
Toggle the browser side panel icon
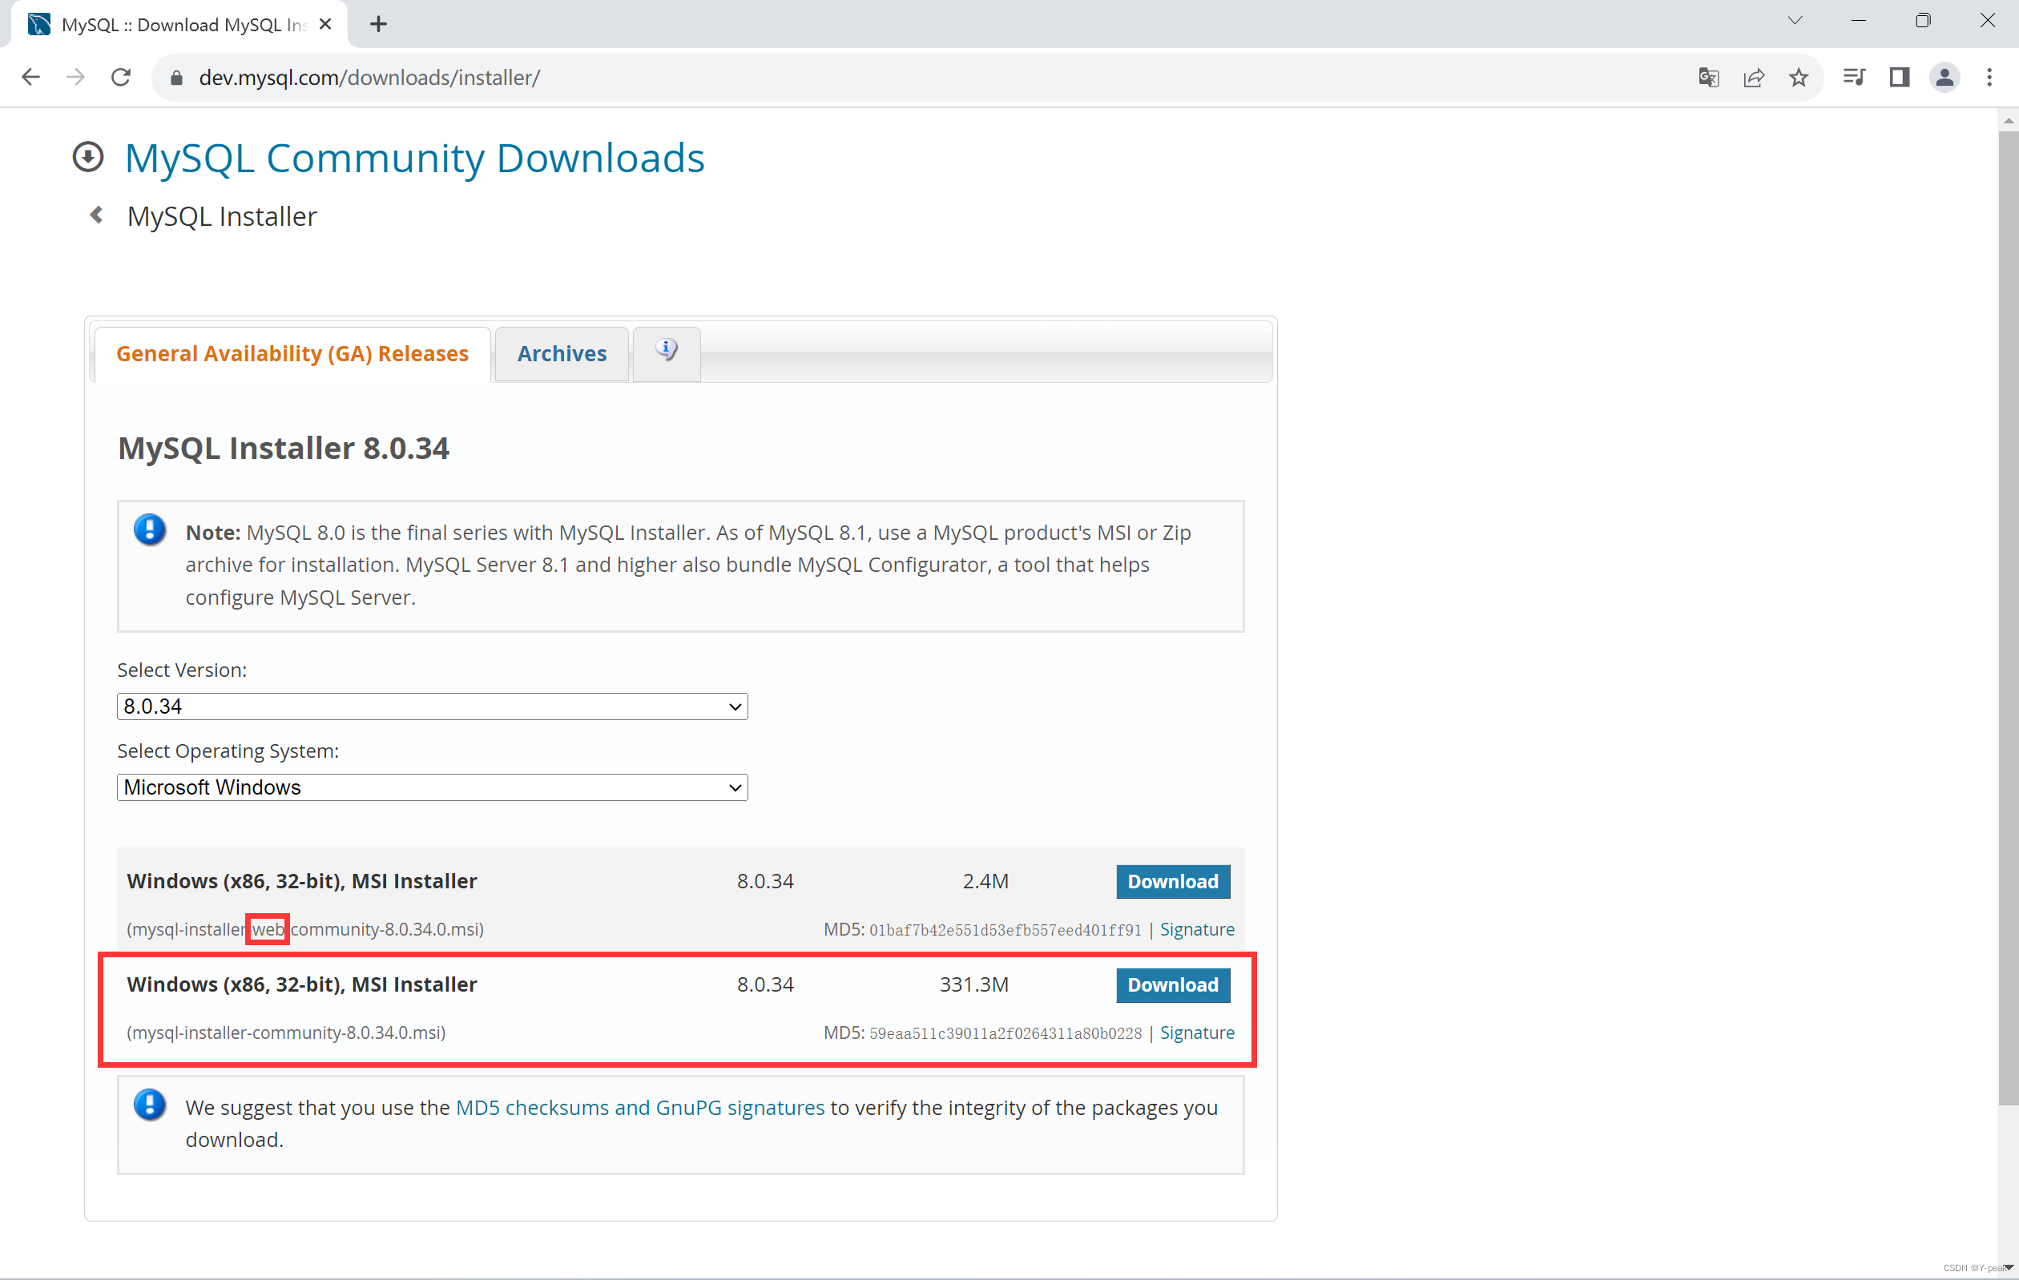tap(1899, 77)
